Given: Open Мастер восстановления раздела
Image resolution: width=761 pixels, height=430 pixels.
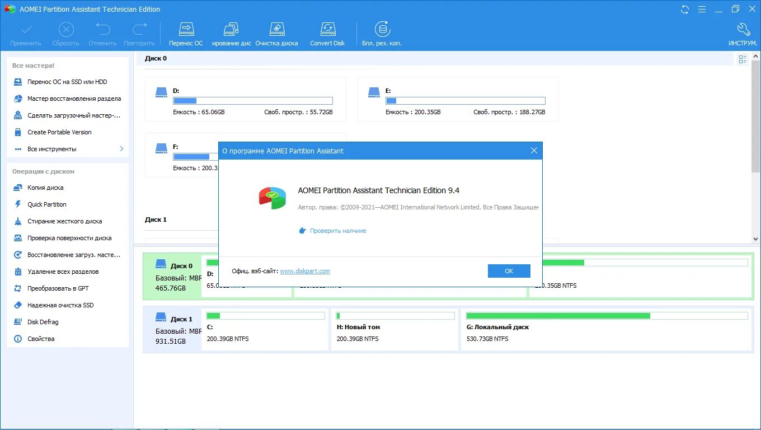Looking at the screenshot, I should [68, 99].
